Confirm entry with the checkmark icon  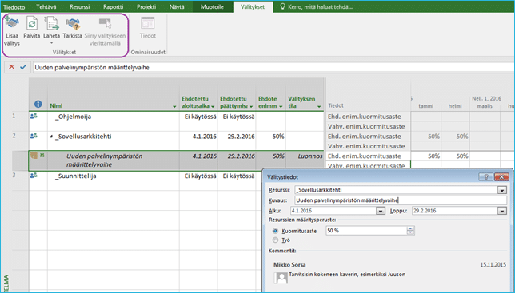click(x=23, y=67)
